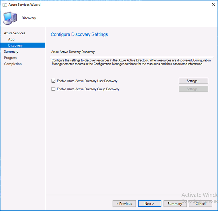Select the Completion step in sidebar
The width and height of the screenshot is (218, 211).
(x=13, y=64)
